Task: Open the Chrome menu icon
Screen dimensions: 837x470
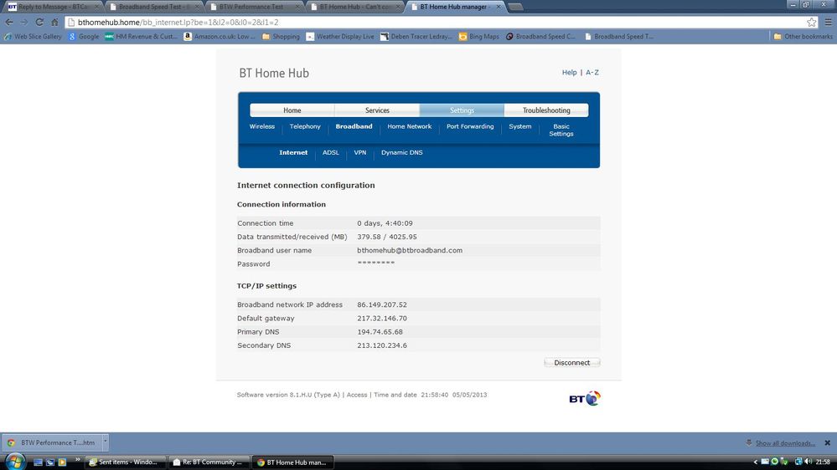Action: click(x=828, y=23)
